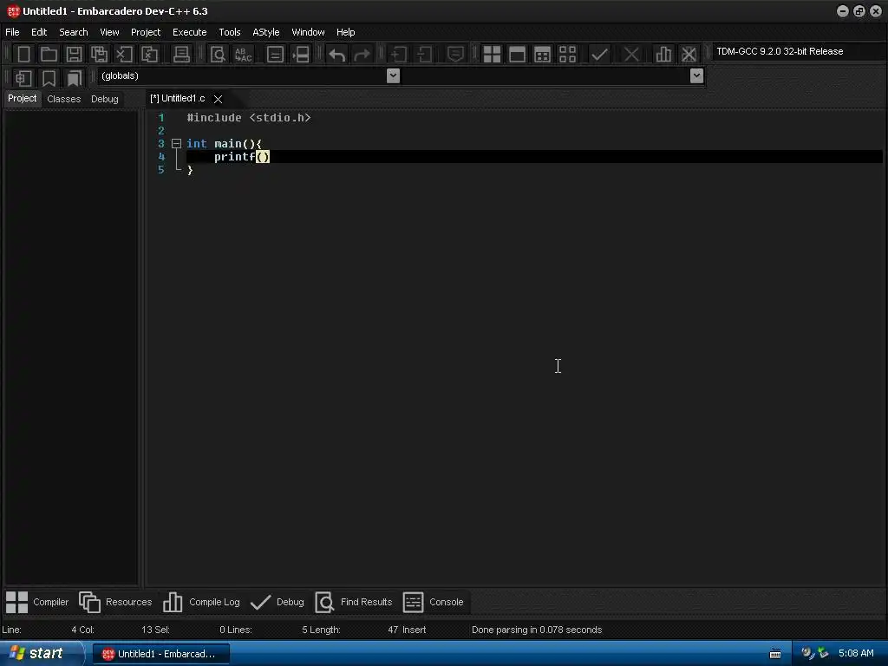
Task: Switch to the Project side tab
Action: click(x=22, y=99)
